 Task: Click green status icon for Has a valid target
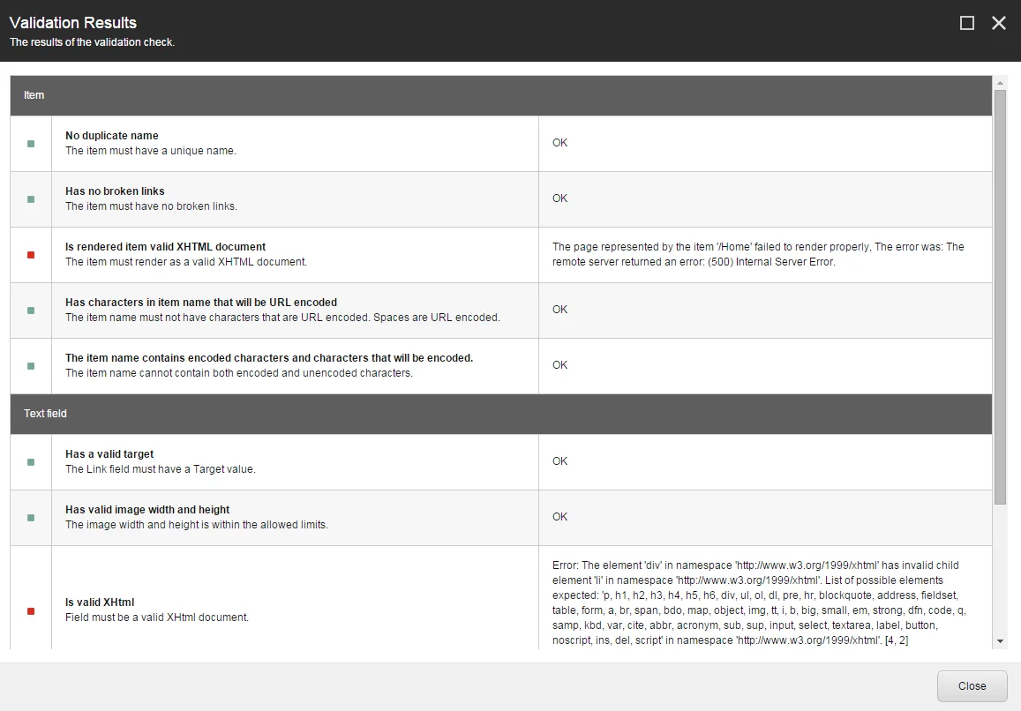[x=31, y=462]
